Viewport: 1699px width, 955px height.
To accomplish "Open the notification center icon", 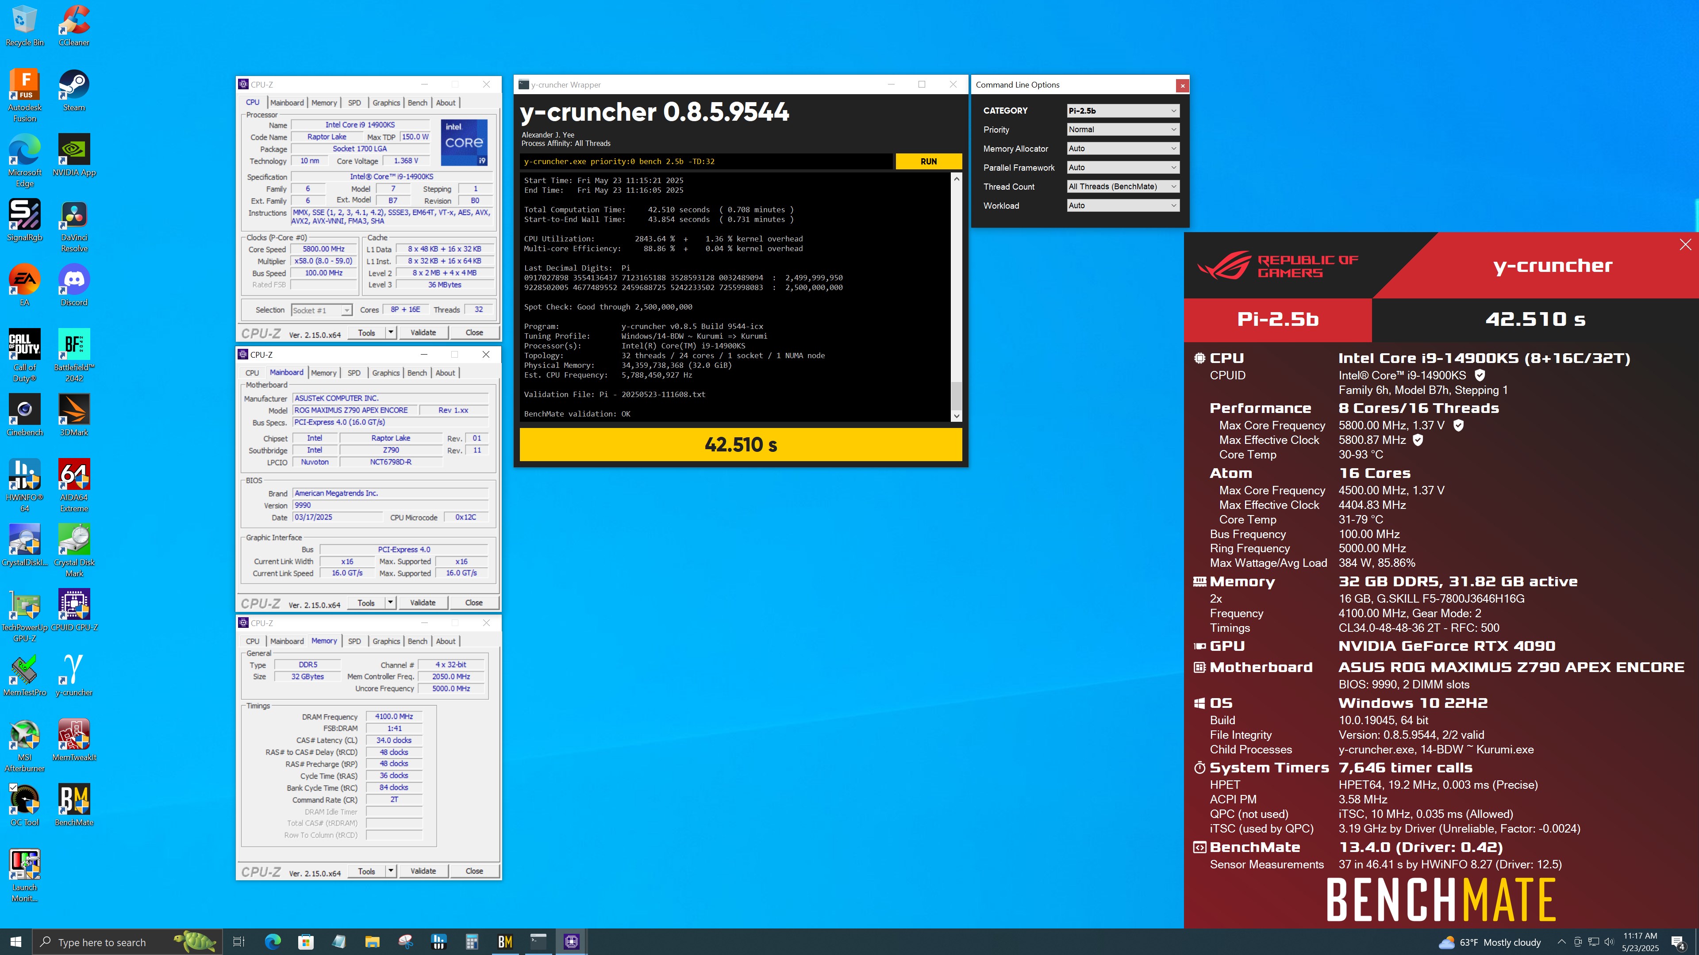I will pyautogui.click(x=1678, y=942).
